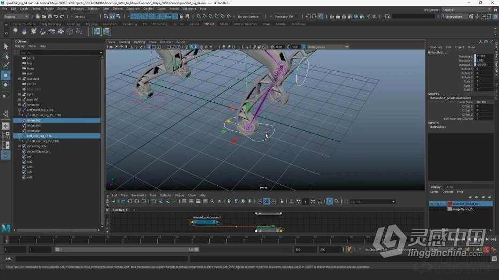The image size is (499, 280).
Task: Open the Rigging menu set dropdown
Action: (16, 17)
